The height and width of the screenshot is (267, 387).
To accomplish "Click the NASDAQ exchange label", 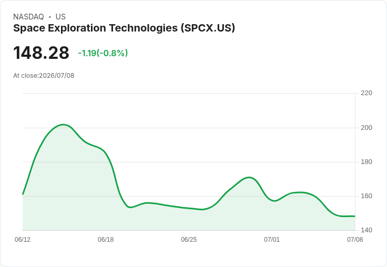I will (x=28, y=17).
